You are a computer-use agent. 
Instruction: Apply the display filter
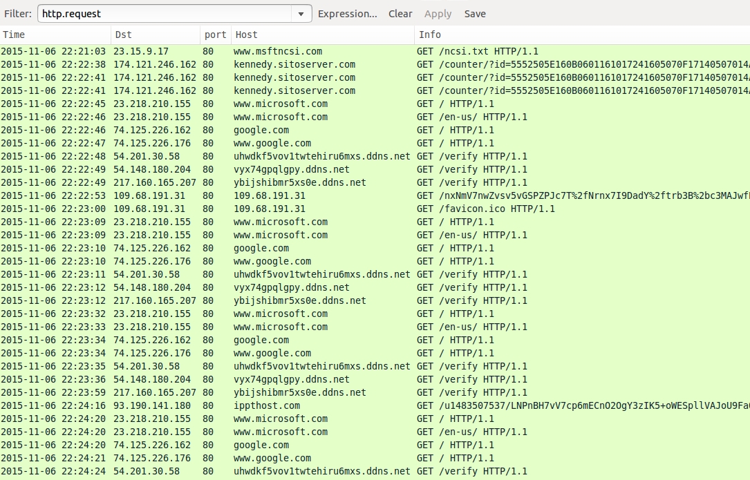438,14
